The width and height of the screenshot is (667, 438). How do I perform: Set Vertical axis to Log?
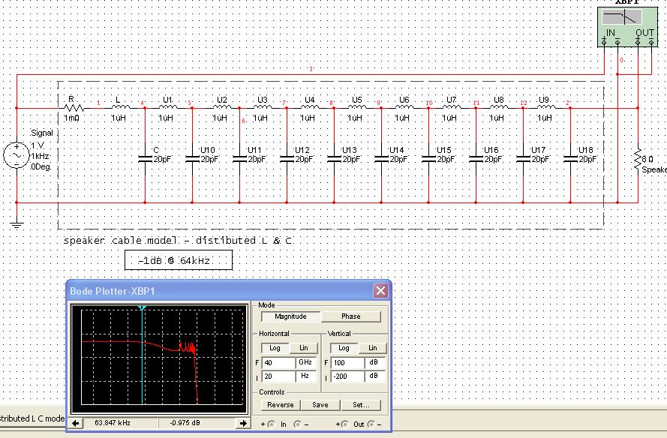pyautogui.click(x=344, y=348)
